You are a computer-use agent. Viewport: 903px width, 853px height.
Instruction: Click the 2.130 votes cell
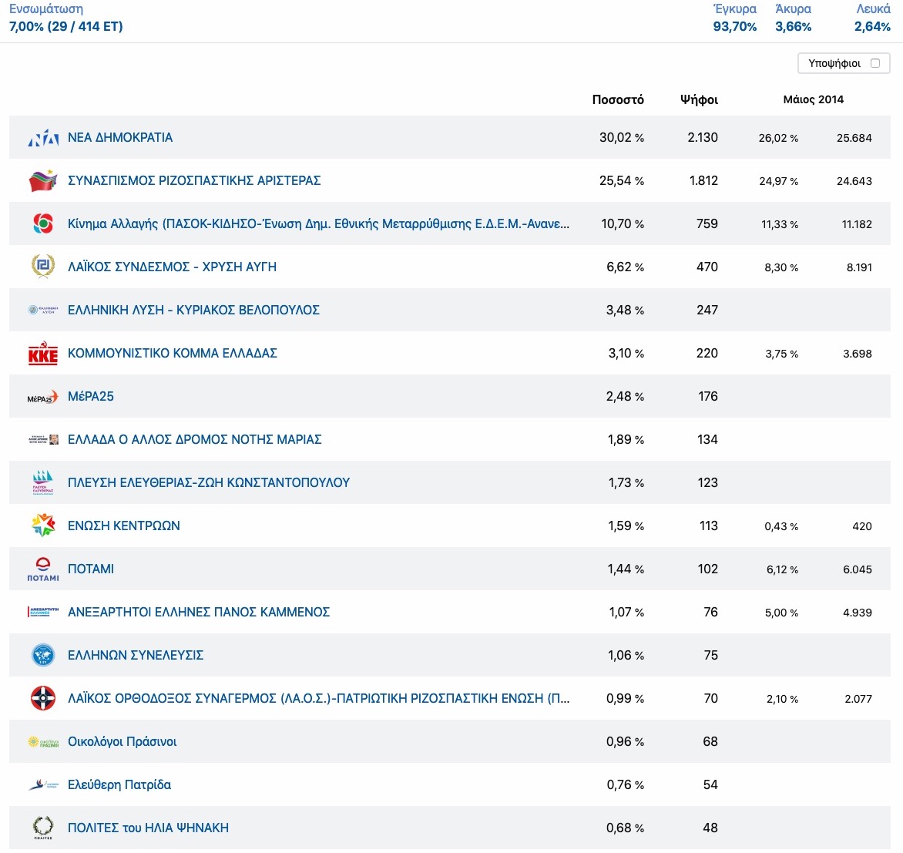pos(703,138)
